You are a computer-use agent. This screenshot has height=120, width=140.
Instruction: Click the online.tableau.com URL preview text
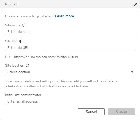41,57
